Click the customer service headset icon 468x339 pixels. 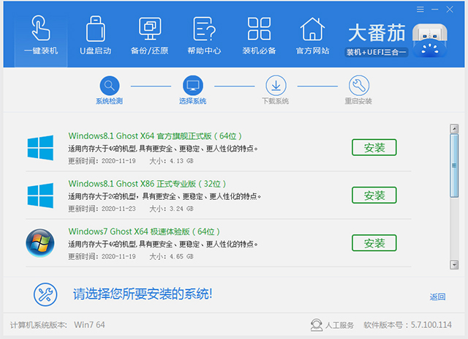(317, 325)
